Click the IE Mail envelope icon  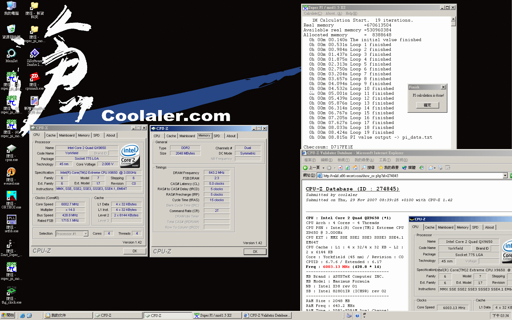point(431,168)
